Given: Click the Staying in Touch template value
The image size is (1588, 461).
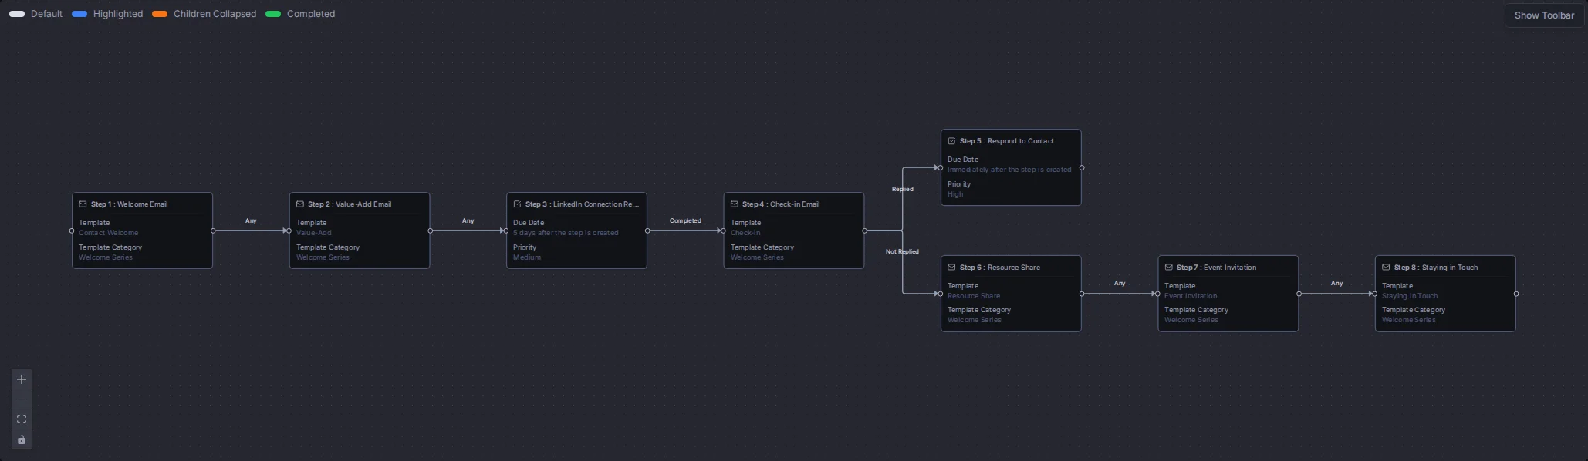Looking at the screenshot, I should coord(1410,296).
